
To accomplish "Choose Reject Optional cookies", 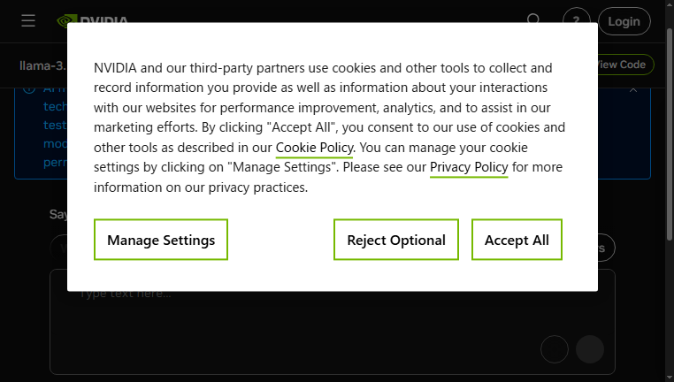I will [x=396, y=240].
